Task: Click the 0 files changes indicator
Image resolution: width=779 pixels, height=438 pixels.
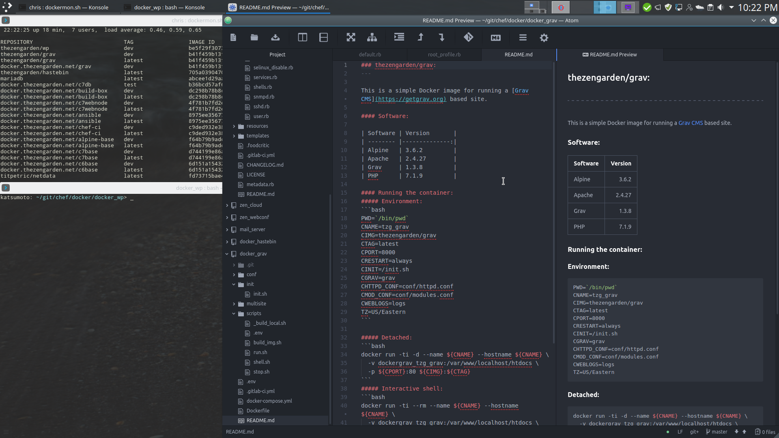Action: [765, 432]
